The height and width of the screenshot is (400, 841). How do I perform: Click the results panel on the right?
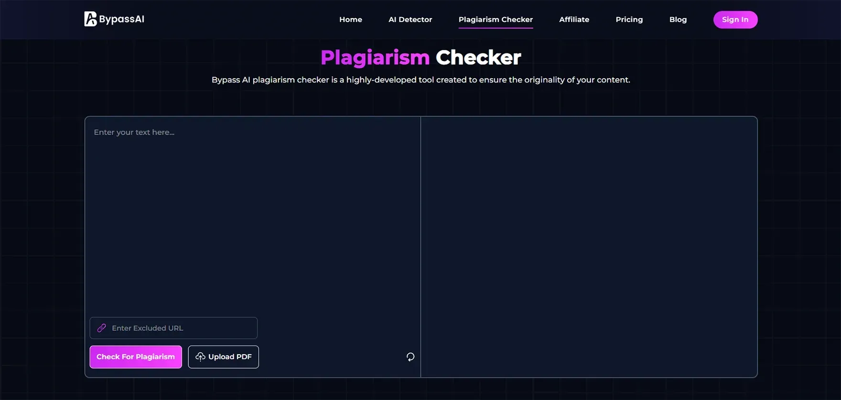pos(589,247)
